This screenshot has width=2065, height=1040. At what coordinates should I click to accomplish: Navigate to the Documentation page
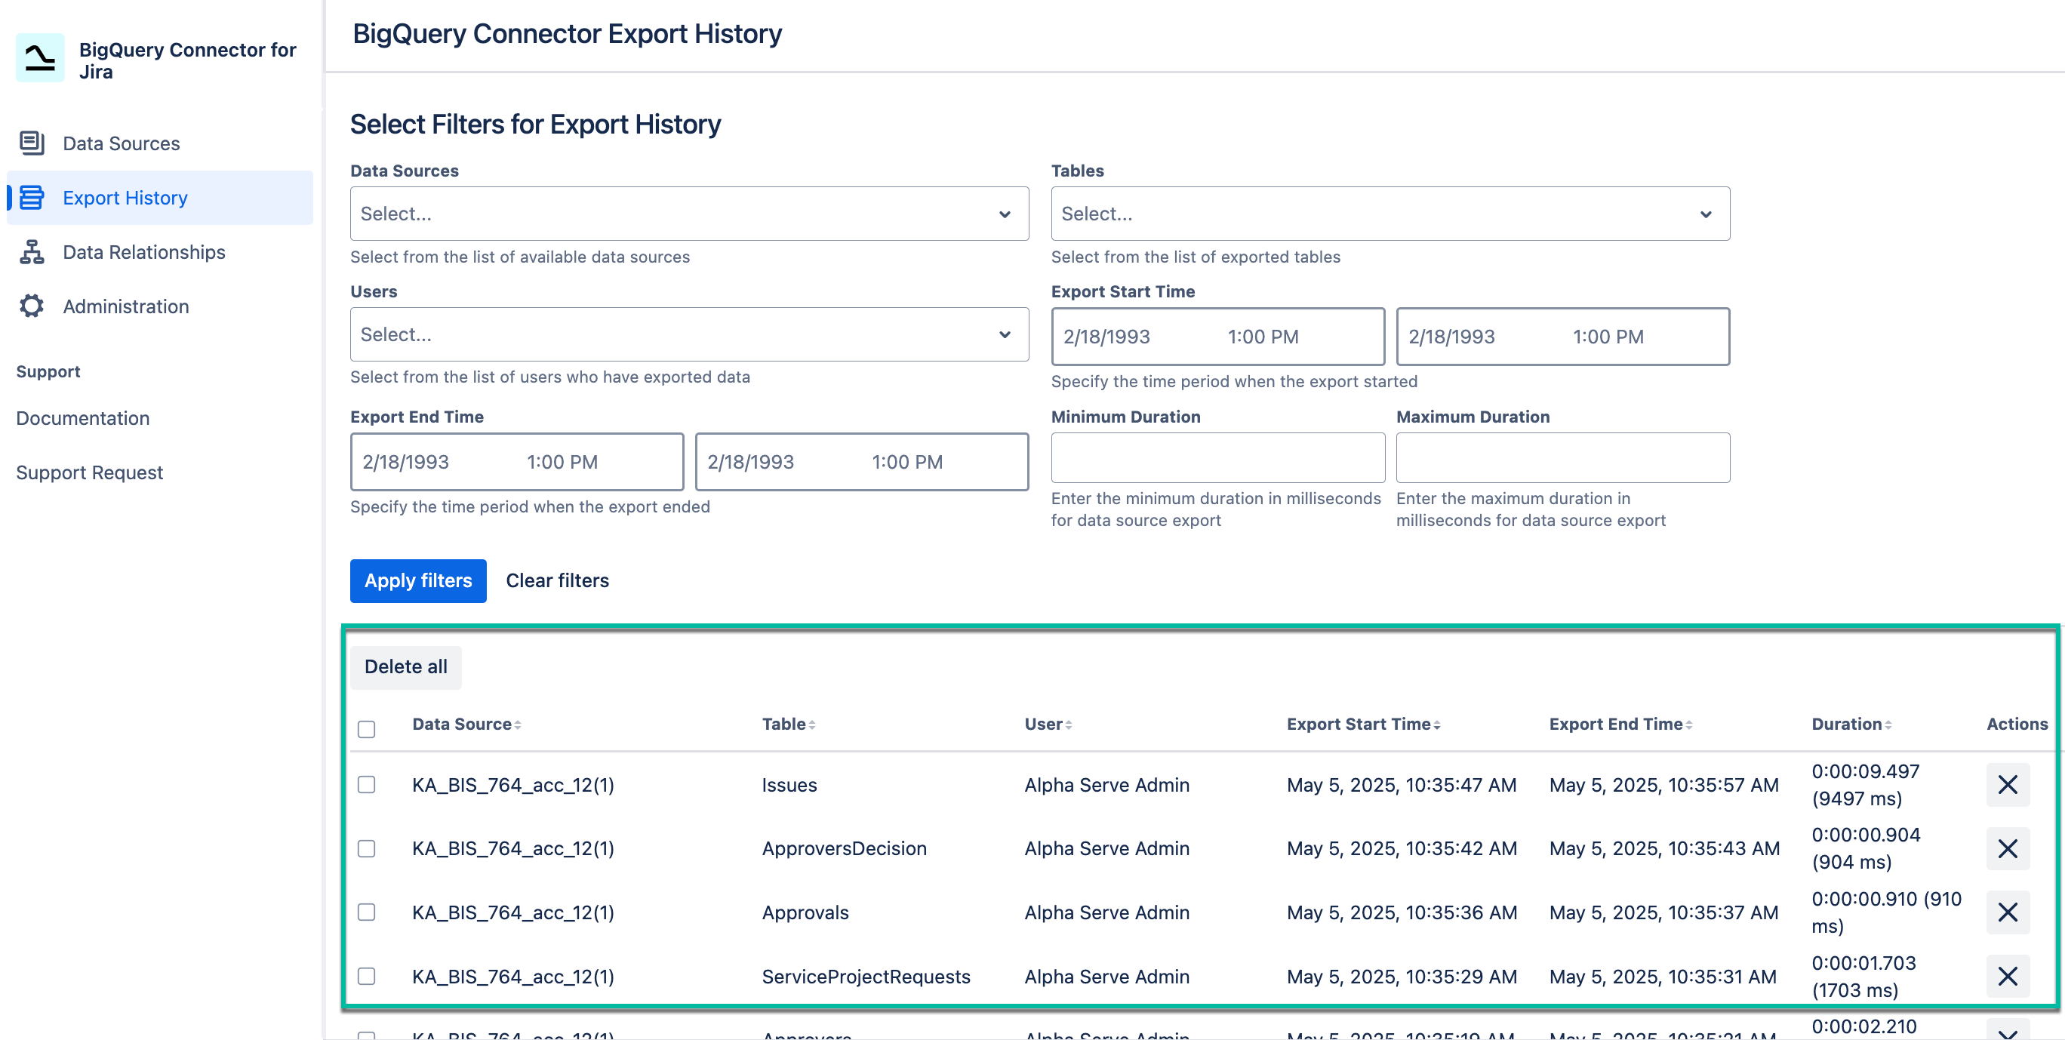click(82, 418)
